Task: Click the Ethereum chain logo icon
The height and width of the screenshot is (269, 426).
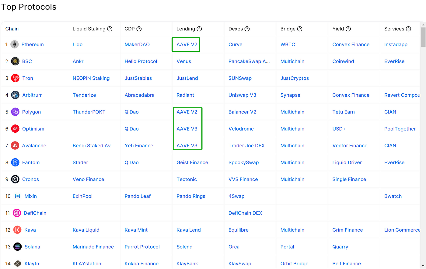Action: coord(15,44)
